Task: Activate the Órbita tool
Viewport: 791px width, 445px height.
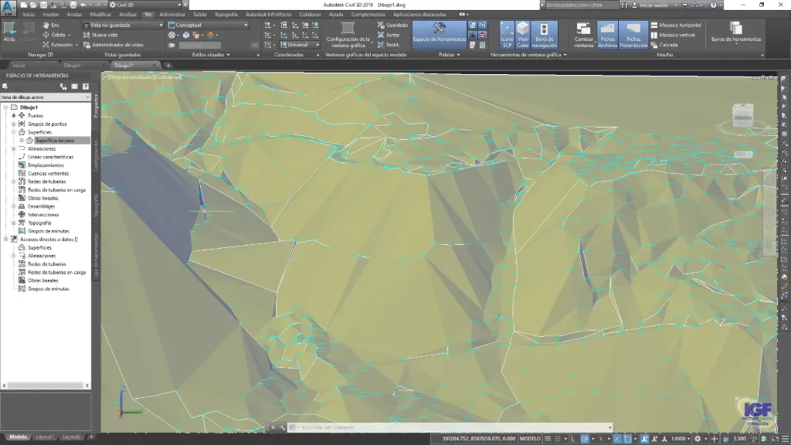Action: pyautogui.click(x=55, y=35)
